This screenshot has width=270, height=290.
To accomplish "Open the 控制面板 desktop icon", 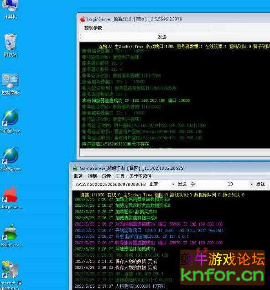I will [x=10, y=84].
